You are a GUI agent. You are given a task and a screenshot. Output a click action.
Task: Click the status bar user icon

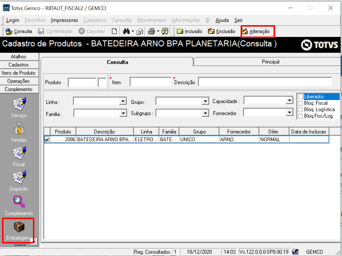click(x=295, y=252)
